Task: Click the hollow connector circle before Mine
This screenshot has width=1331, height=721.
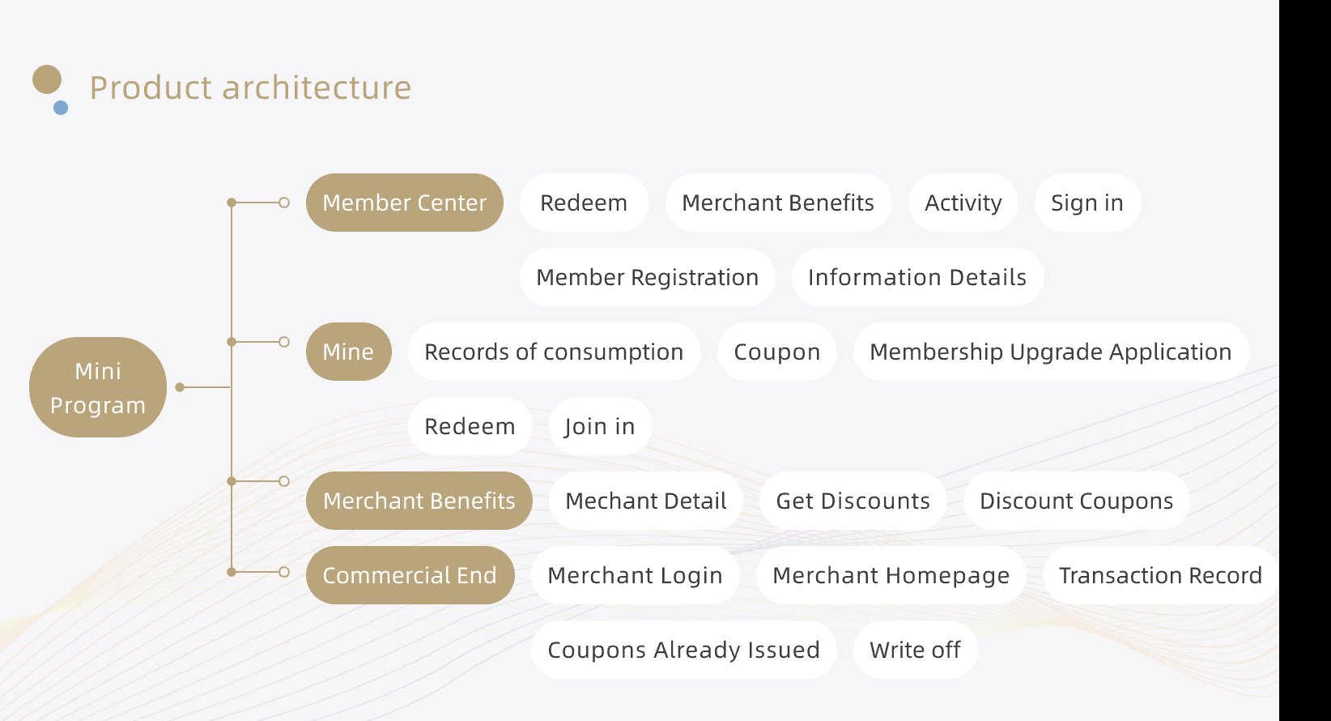Action: tap(284, 342)
